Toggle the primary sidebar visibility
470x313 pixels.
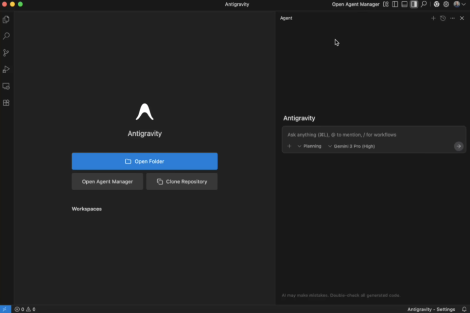[395, 4]
